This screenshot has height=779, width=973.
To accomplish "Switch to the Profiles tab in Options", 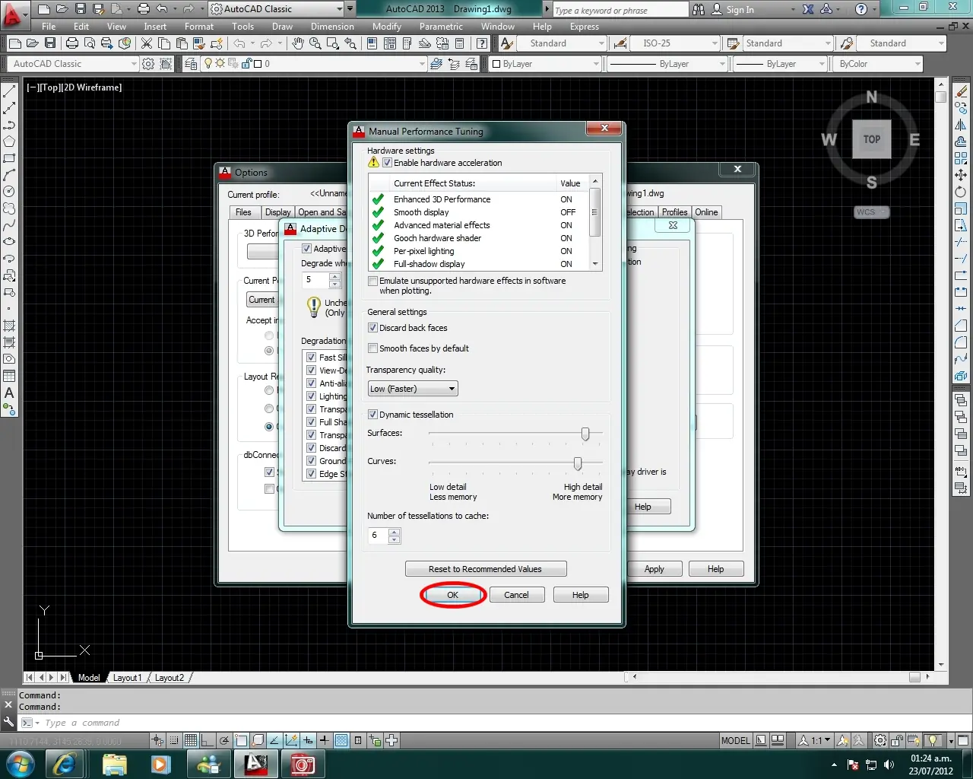I will tap(674, 212).
